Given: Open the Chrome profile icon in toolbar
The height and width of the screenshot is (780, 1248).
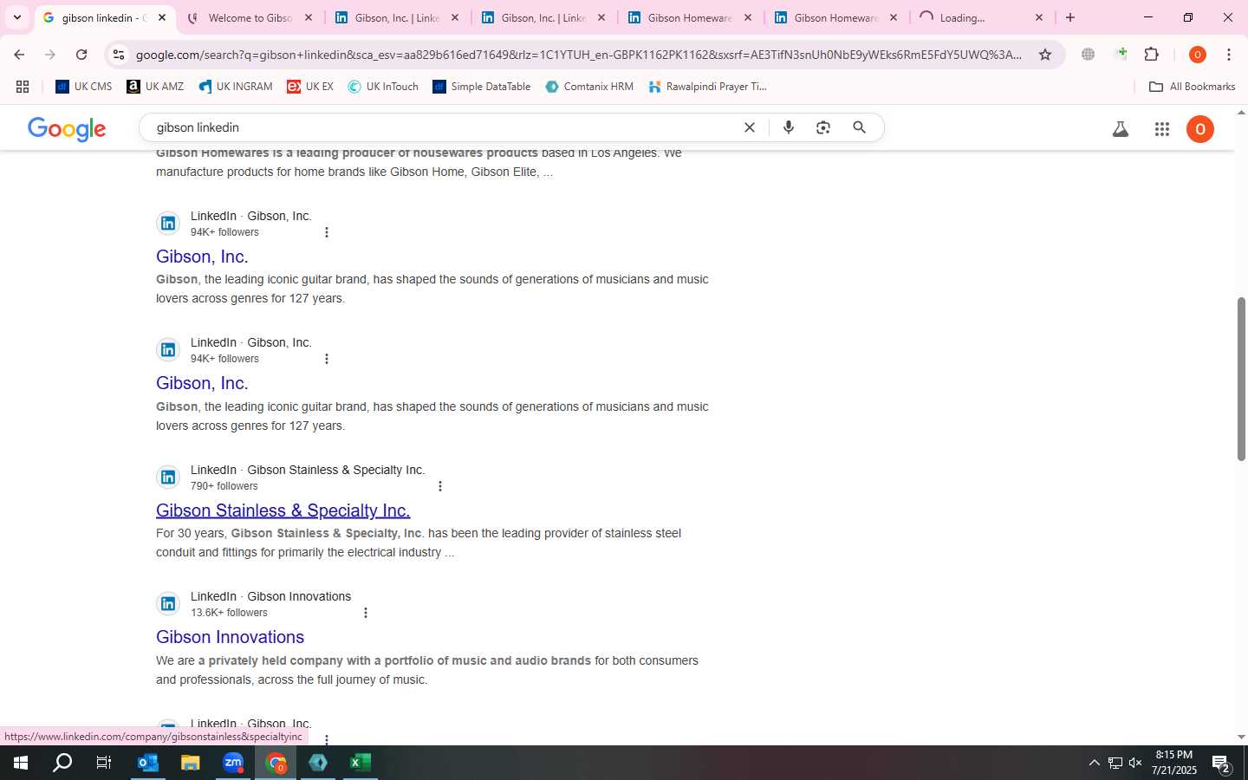Looking at the screenshot, I should click(1198, 55).
